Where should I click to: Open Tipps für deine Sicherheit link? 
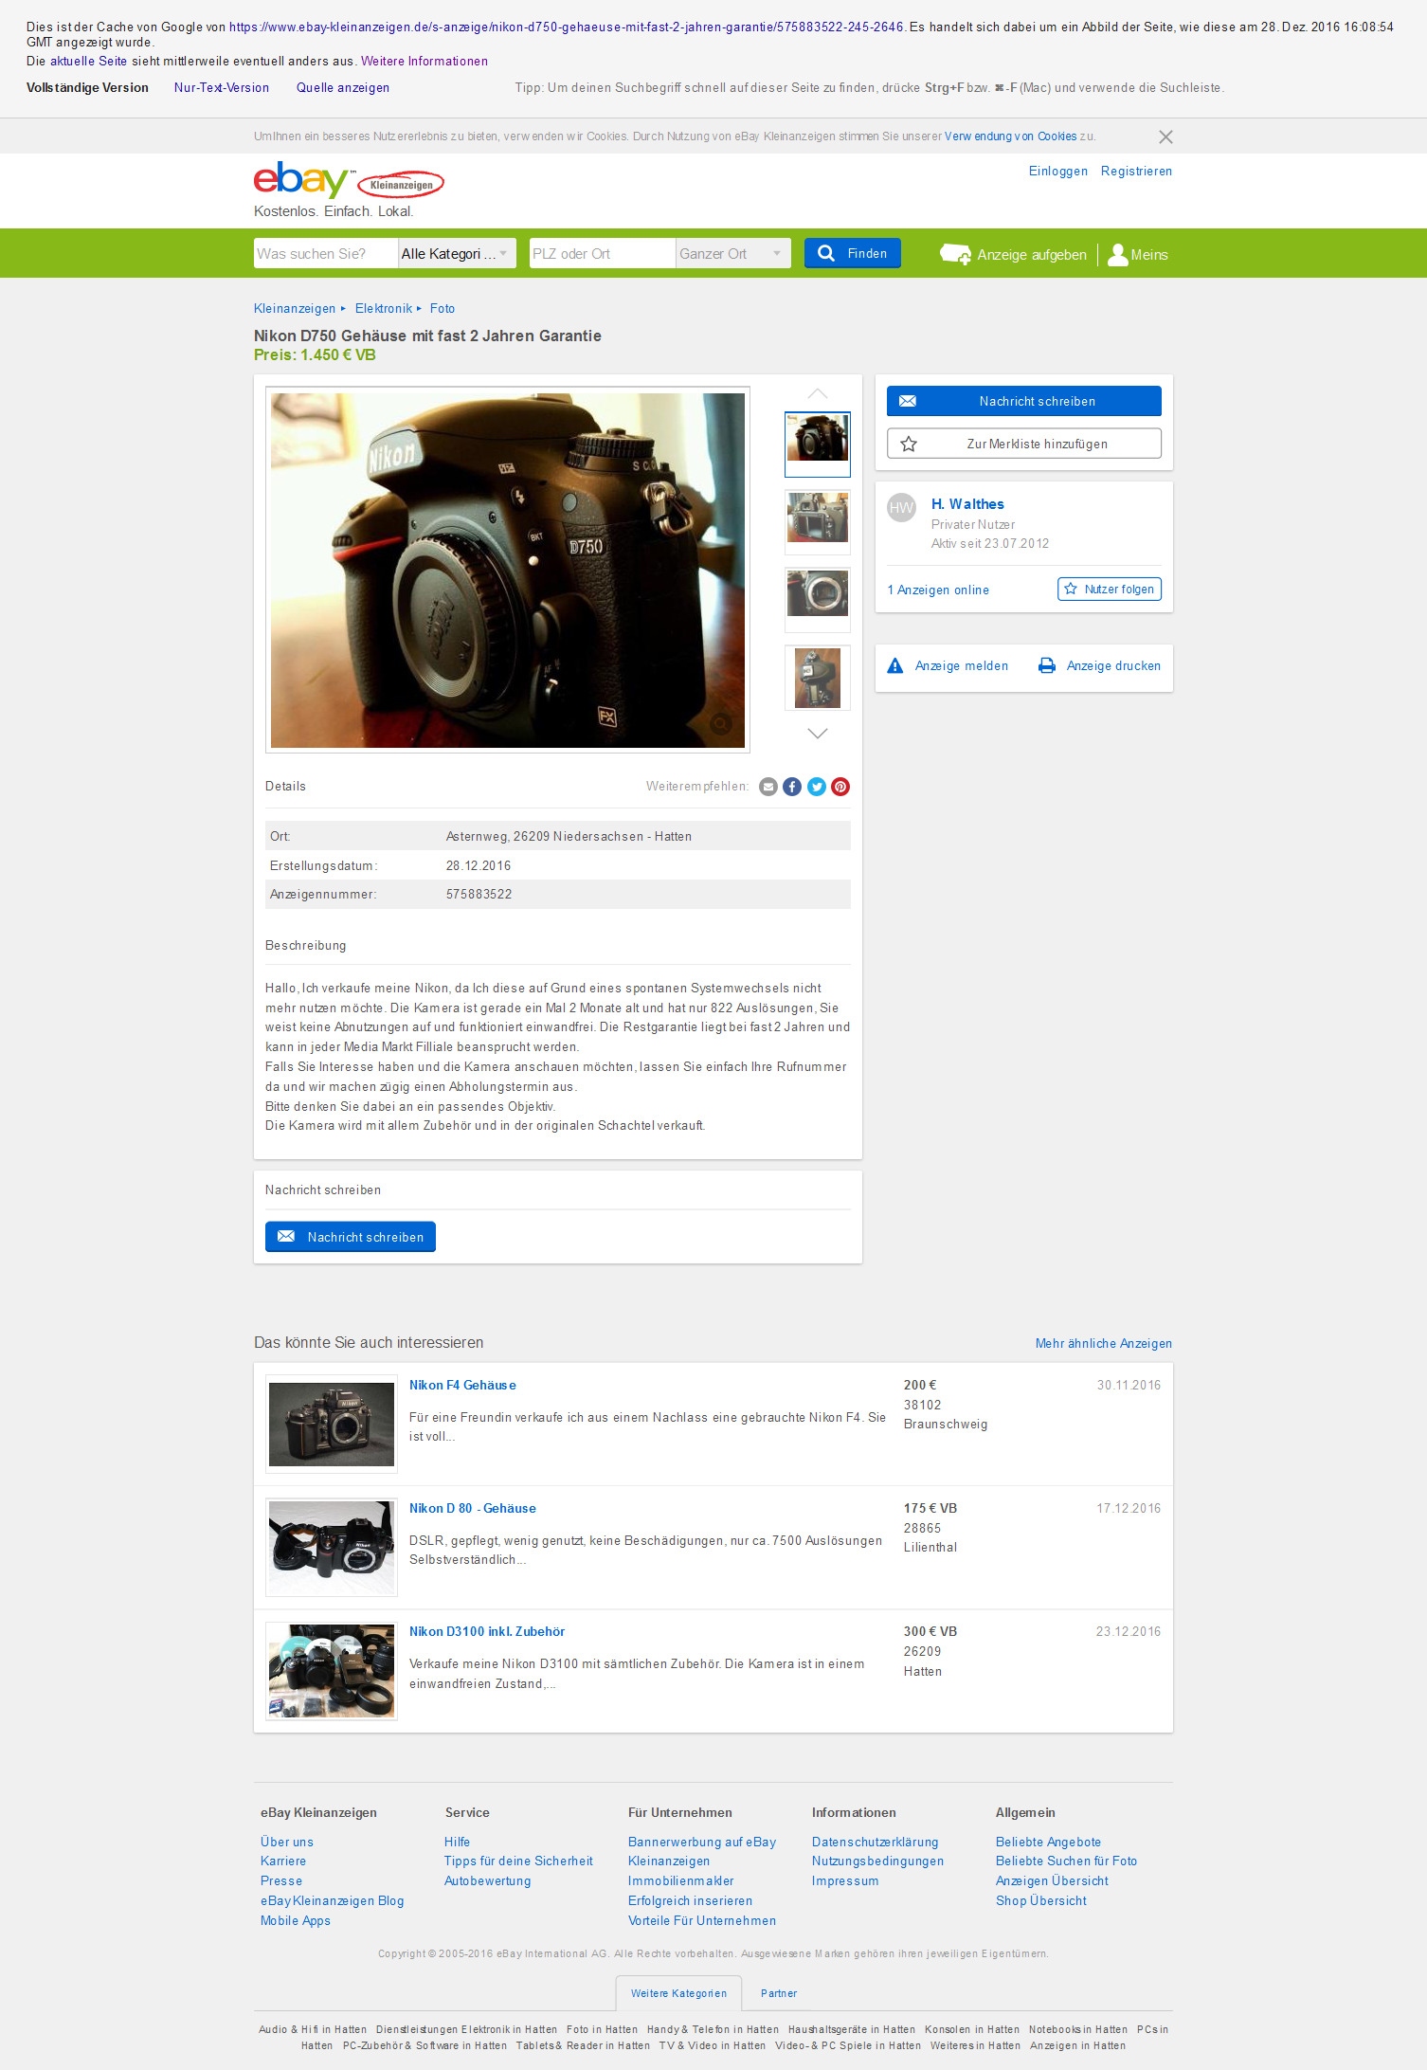click(519, 1861)
